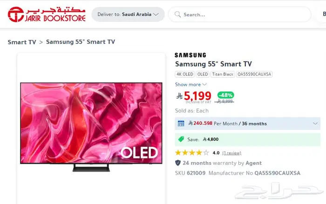Viewport: 326px width, 204px height.
Task: Click the Titan Black color tag
Action: click(223, 74)
